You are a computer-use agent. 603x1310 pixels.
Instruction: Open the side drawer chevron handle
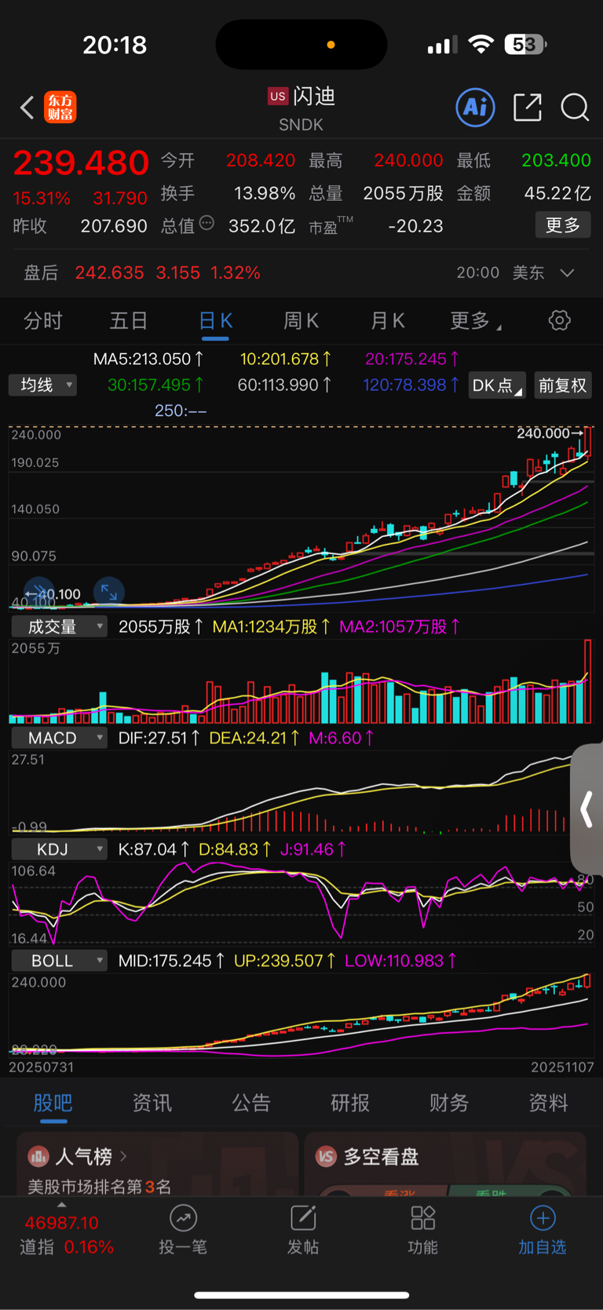tap(587, 809)
